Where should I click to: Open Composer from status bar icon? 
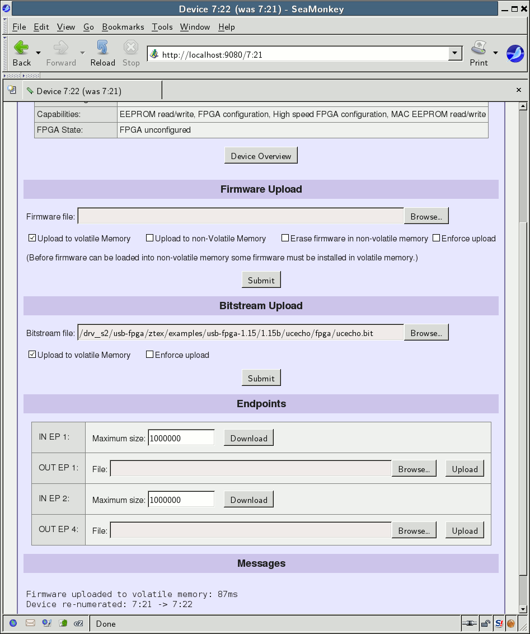(63, 623)
